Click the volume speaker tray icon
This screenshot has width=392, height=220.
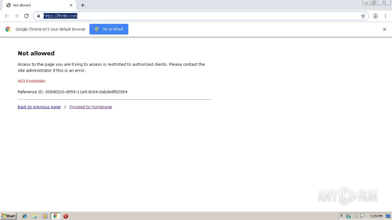coord(356,216)
